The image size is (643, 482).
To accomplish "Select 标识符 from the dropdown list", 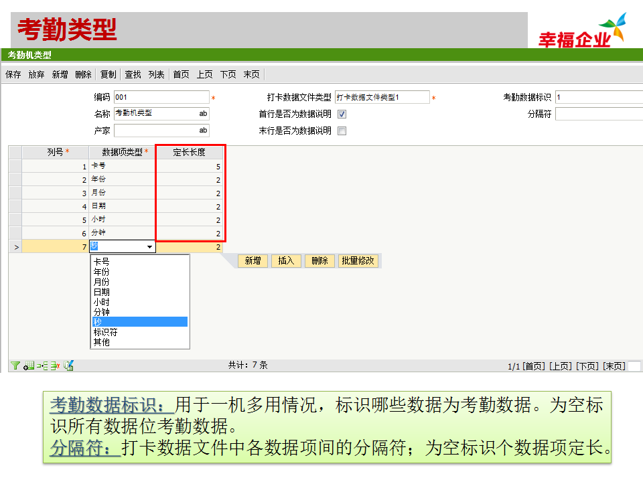I will click(x=106, y=332).
